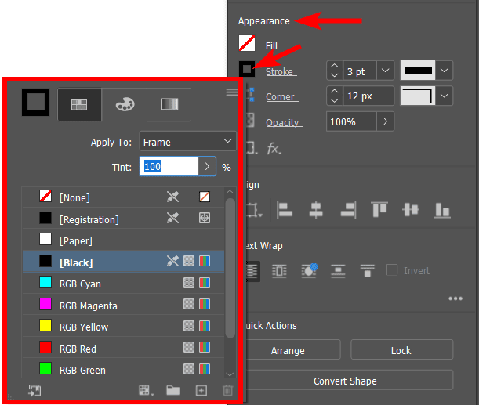Viewport: 479px width, 405px height.
Task: Toggle the No Text Wrap option
Action: click(x=252, y=271)
